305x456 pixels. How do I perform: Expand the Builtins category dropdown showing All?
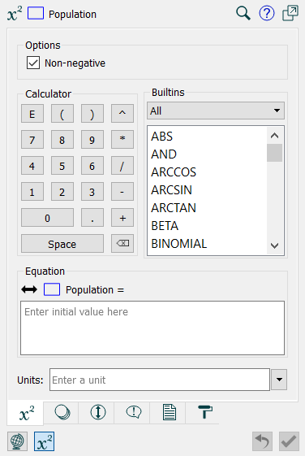pos(216,111)
